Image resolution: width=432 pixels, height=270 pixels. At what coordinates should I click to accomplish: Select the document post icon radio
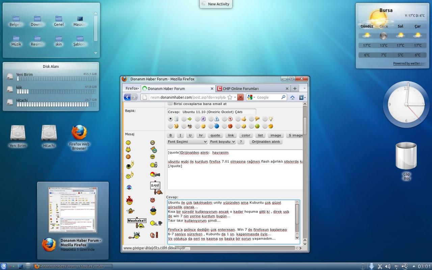point(170,119)
